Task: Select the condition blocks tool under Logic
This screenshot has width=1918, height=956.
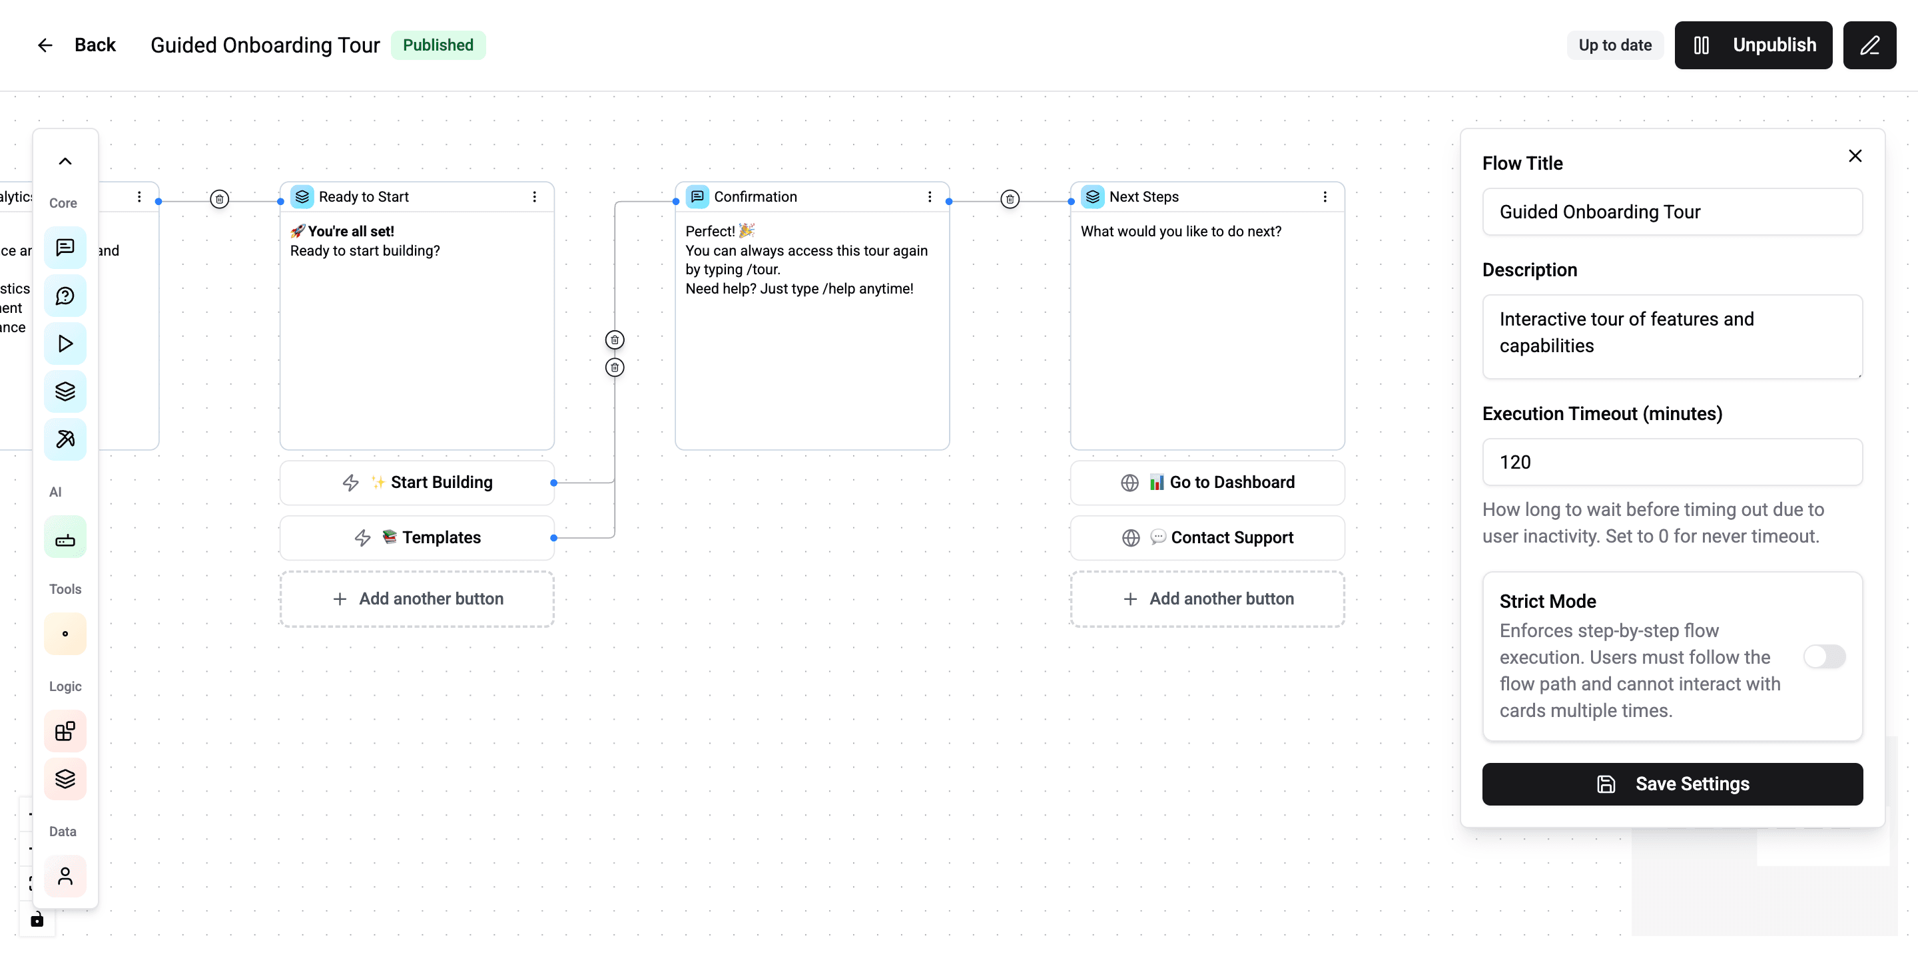Action: point(65,731)
